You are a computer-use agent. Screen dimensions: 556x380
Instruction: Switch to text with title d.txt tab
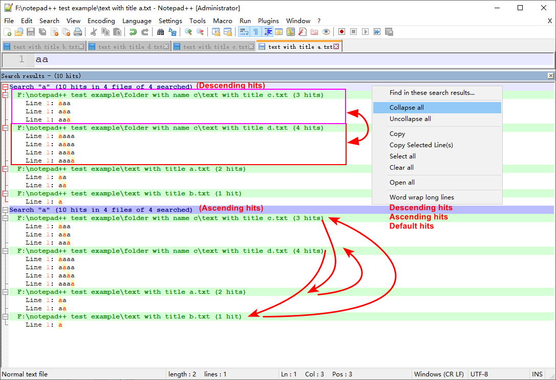point(129,47)
